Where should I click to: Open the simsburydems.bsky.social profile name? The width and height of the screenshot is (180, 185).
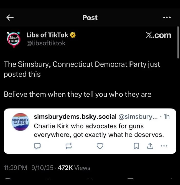coord(75,117)
